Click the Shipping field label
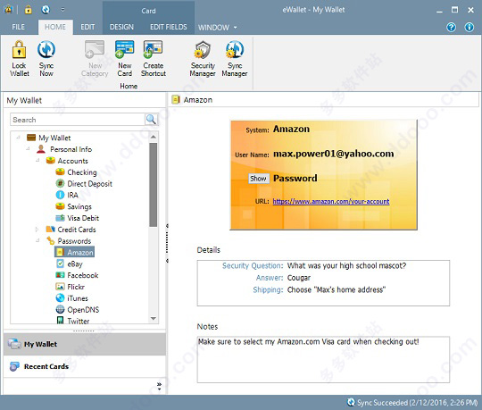Viewport: 482px width, 410px height. 268,289
